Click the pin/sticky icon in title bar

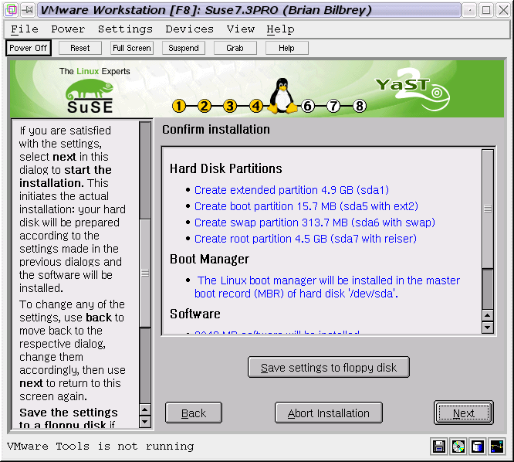click(27, 10)
